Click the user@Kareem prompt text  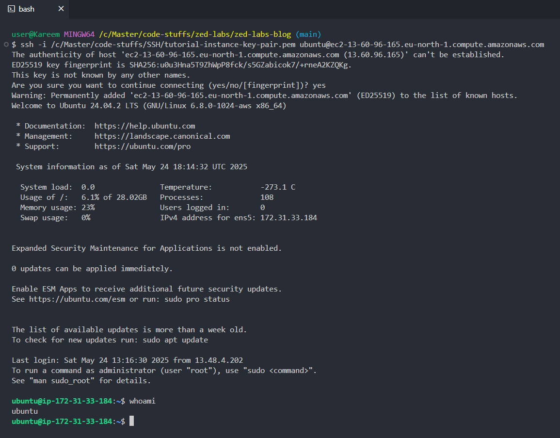coord(36,34)
